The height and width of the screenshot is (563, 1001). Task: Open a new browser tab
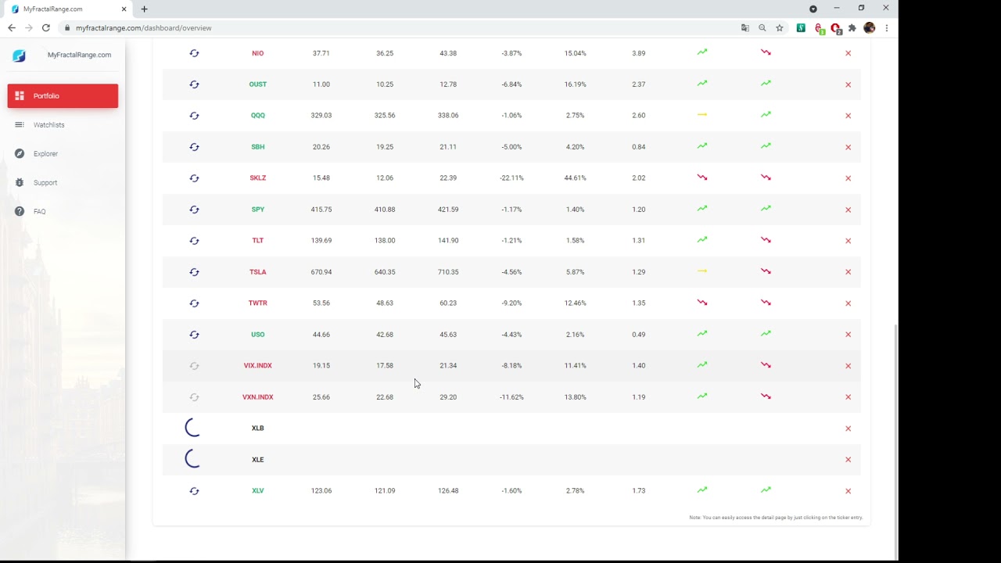pyautogui.click(x=145, y=9)
